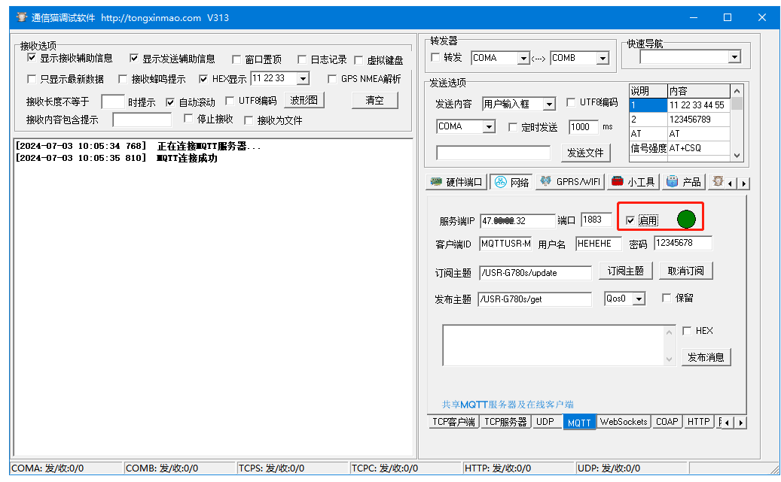Switch to the TCP服务器 tab
Viewport: 781px width, 482px height.
(505, 422)
